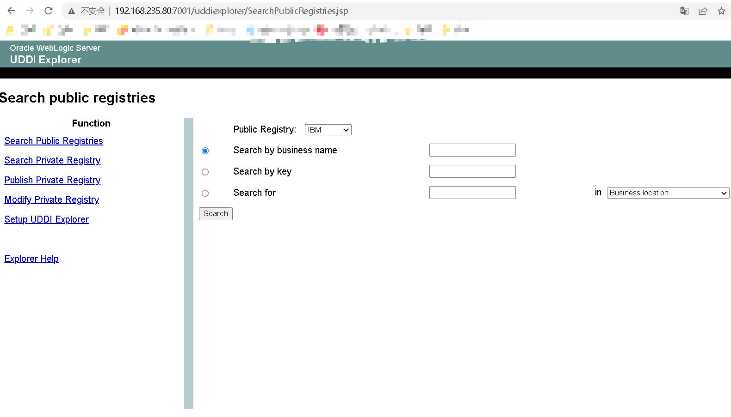
Task: Open Publish Private Registry link
Action: [x=52, y=180]
